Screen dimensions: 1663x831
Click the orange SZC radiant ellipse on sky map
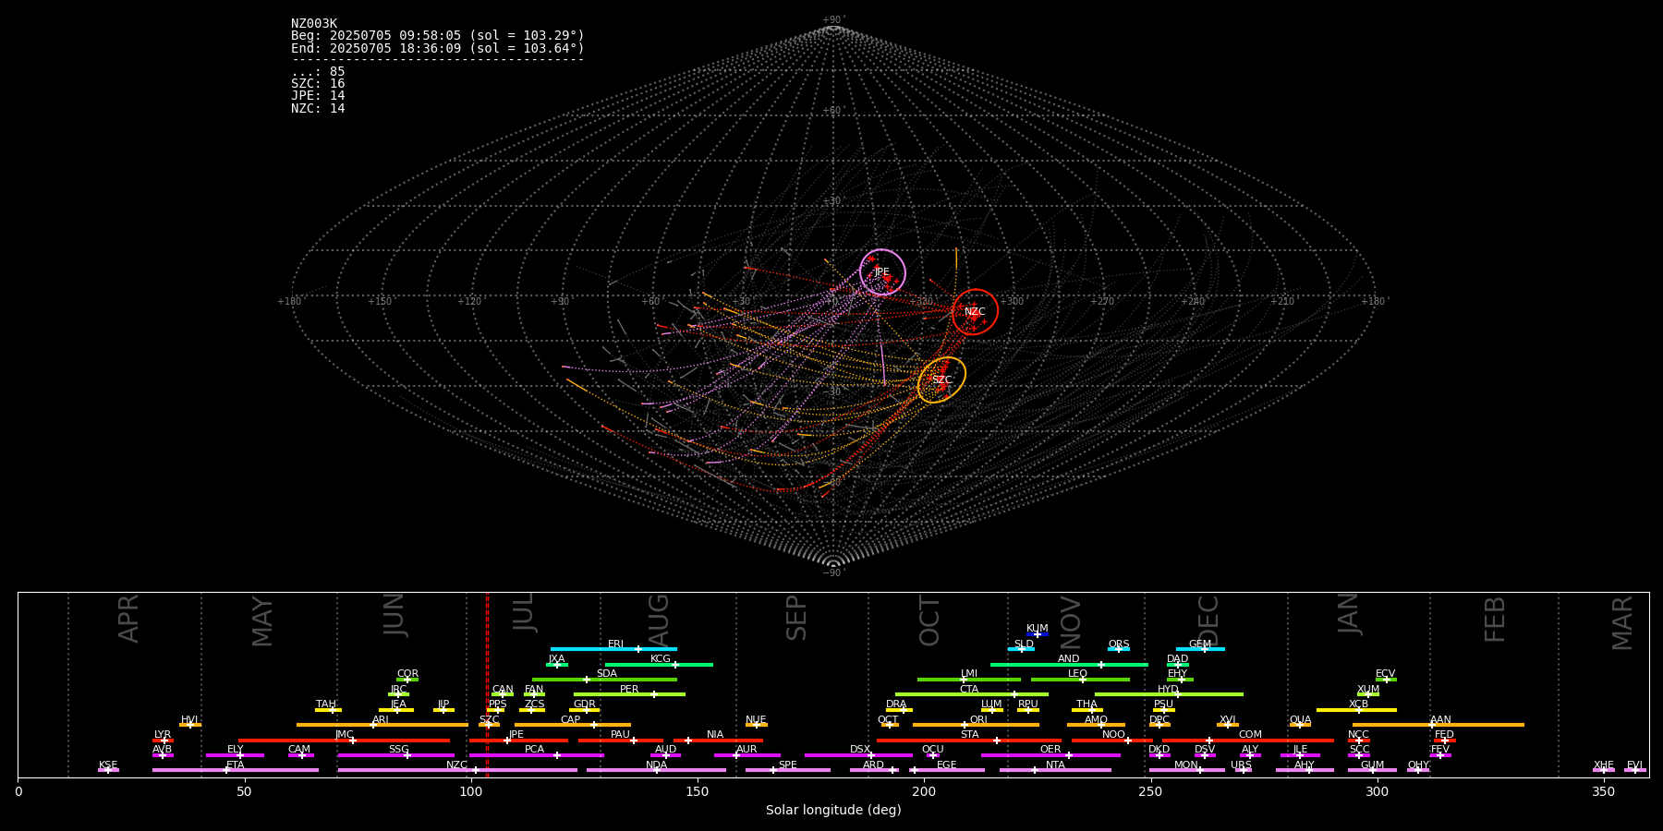tap(941, 379)
